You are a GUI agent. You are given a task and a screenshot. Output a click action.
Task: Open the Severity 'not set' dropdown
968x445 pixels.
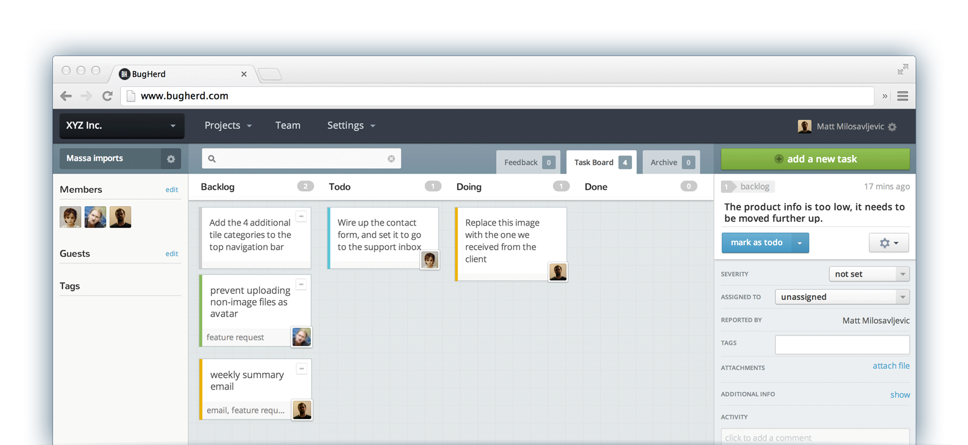869,274
